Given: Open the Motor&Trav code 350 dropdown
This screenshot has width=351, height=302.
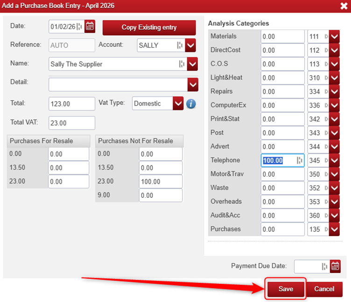Looking at the screenshot, I should (334, 174).
